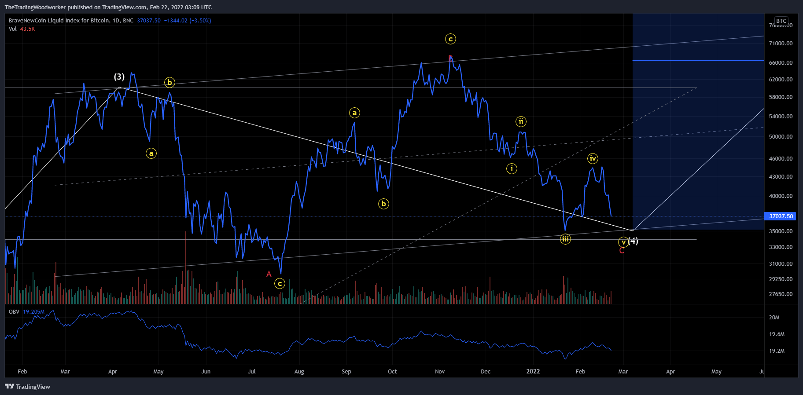Click the yellow circled ii wave marker

[x=521, y=121]
